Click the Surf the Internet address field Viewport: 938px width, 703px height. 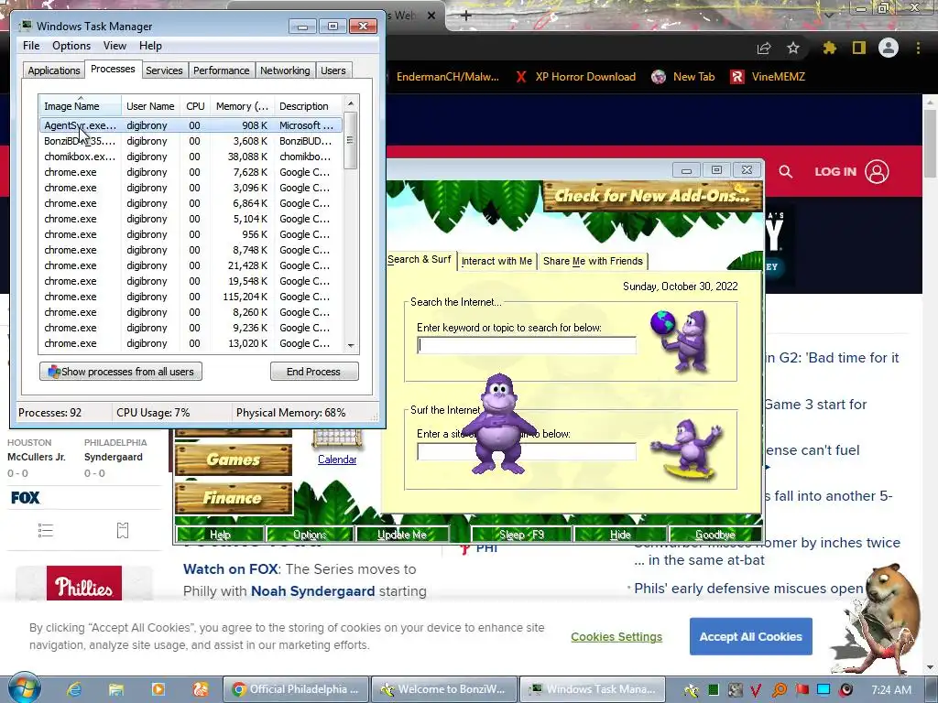[x=527, y=451]
